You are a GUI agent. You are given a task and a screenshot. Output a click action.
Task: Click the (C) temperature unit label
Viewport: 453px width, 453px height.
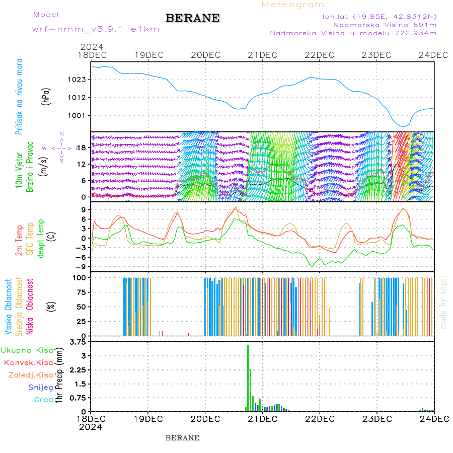coord(51,237)
